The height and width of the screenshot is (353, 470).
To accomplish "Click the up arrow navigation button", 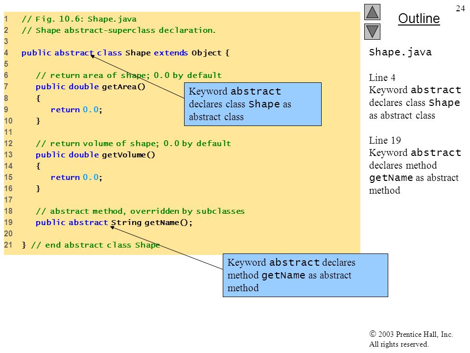I will click(372, 12).
